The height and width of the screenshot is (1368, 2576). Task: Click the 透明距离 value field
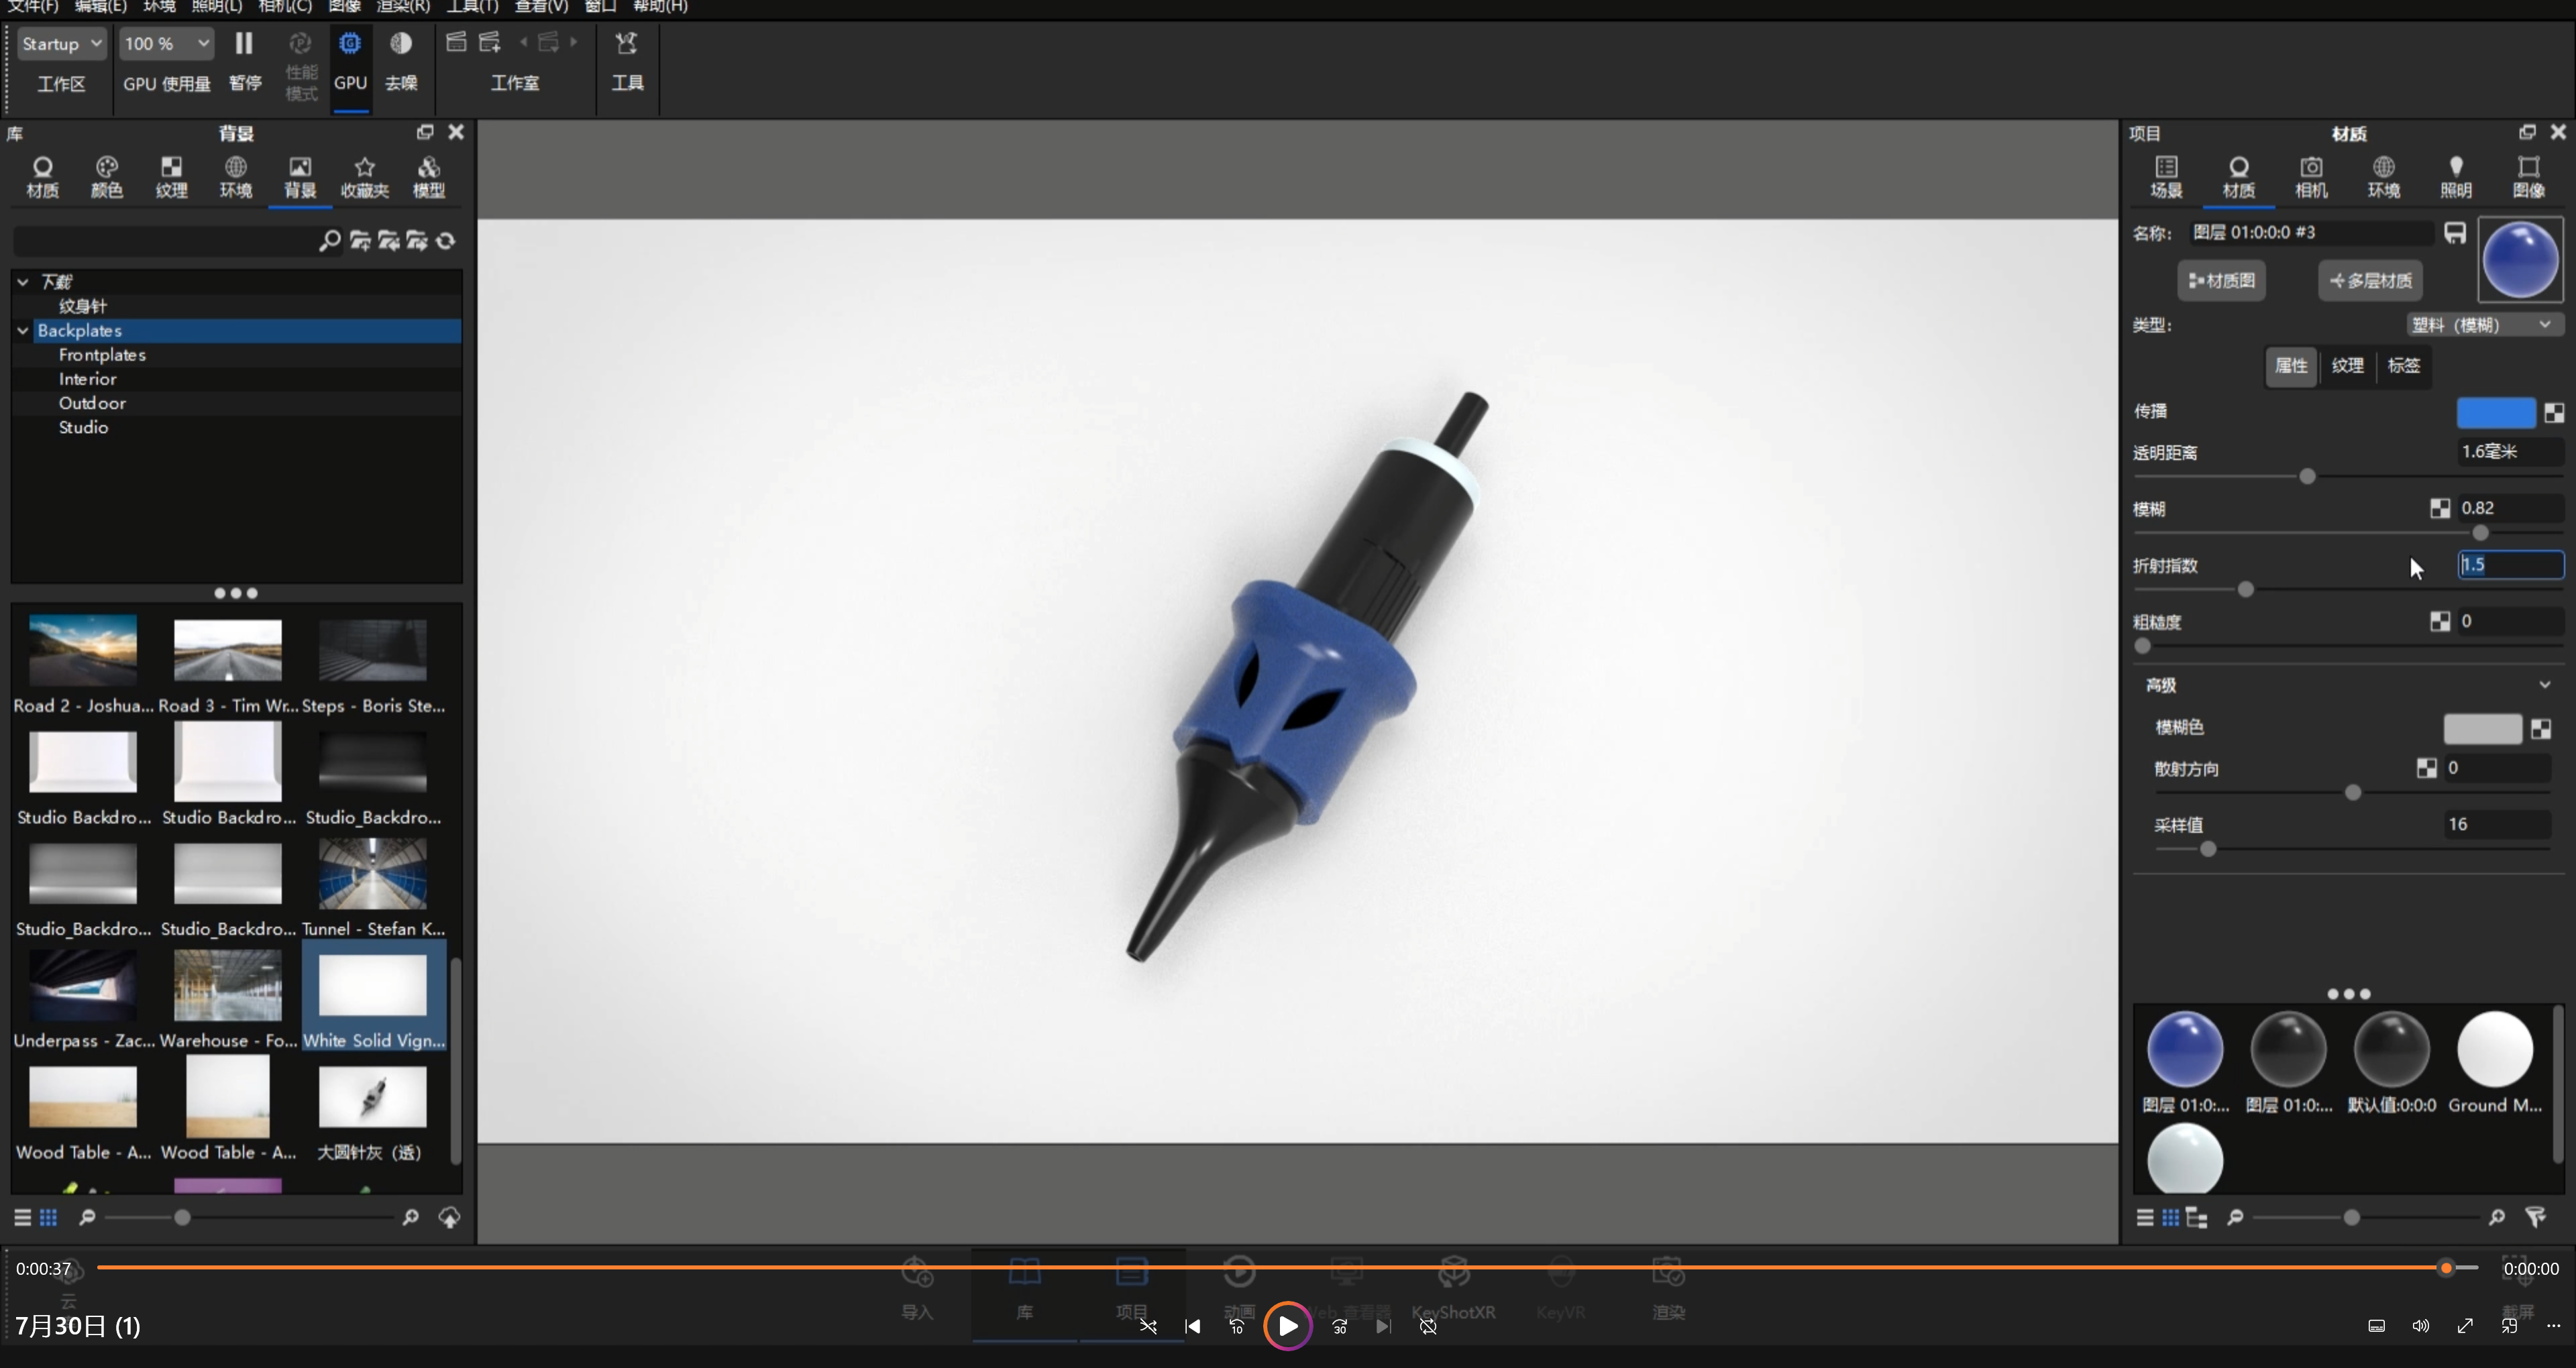click(2510, 452)
